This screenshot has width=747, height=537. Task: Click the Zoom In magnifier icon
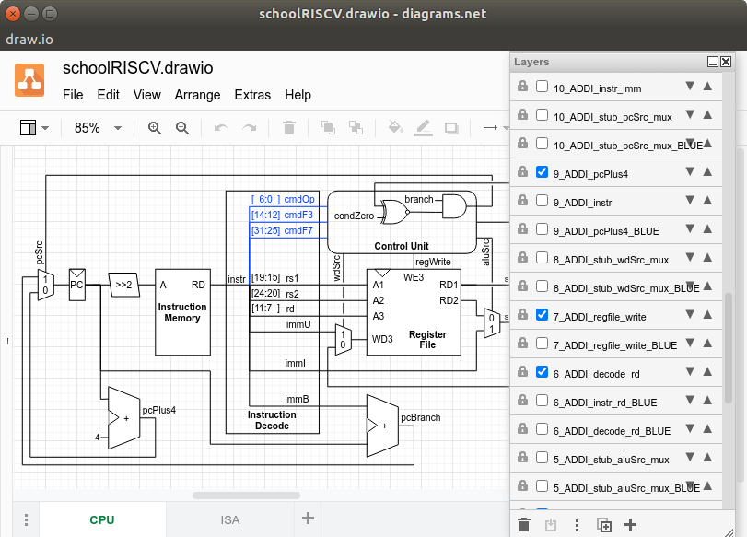[x=155, y=127]
